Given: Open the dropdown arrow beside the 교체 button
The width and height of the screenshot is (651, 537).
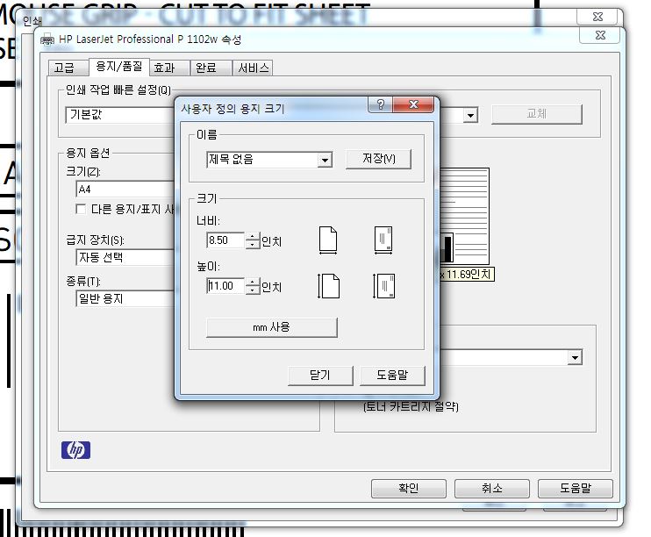Looking at the screenshot, I should coord(470,115).
